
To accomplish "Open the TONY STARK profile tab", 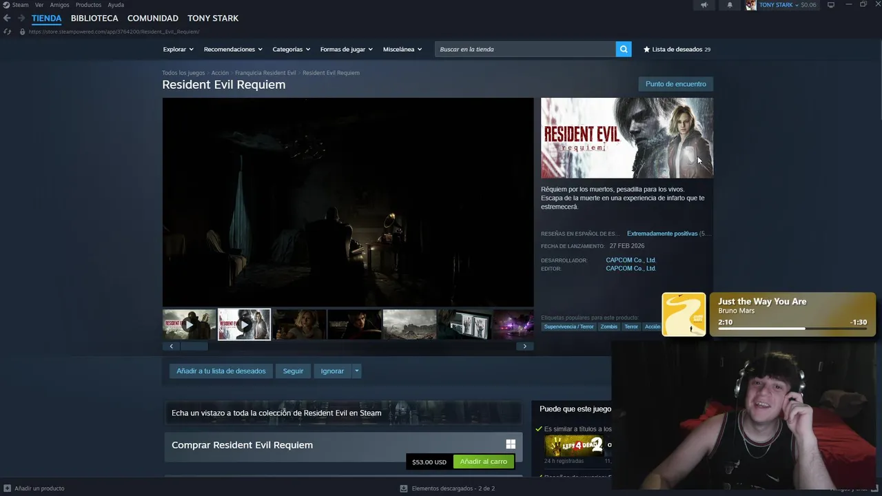I will tap(213, 18).
